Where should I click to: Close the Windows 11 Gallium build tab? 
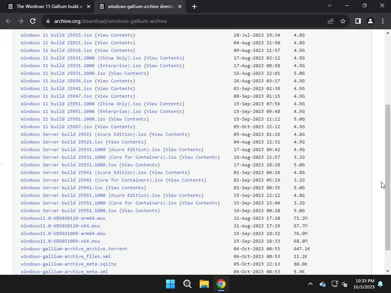pos(89,6)
